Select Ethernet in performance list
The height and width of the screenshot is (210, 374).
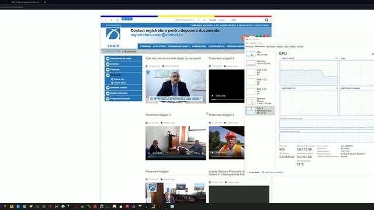click(260, 101)
